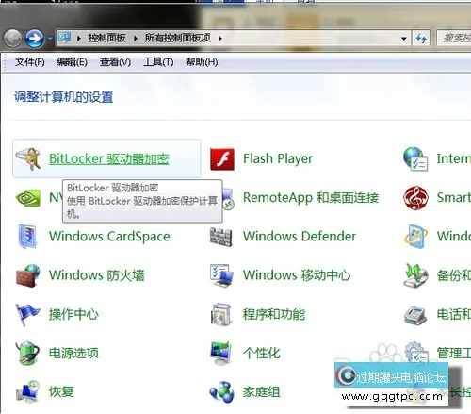Expand arrow before 控制面板 breadcrumb

[x=78, y=39]
